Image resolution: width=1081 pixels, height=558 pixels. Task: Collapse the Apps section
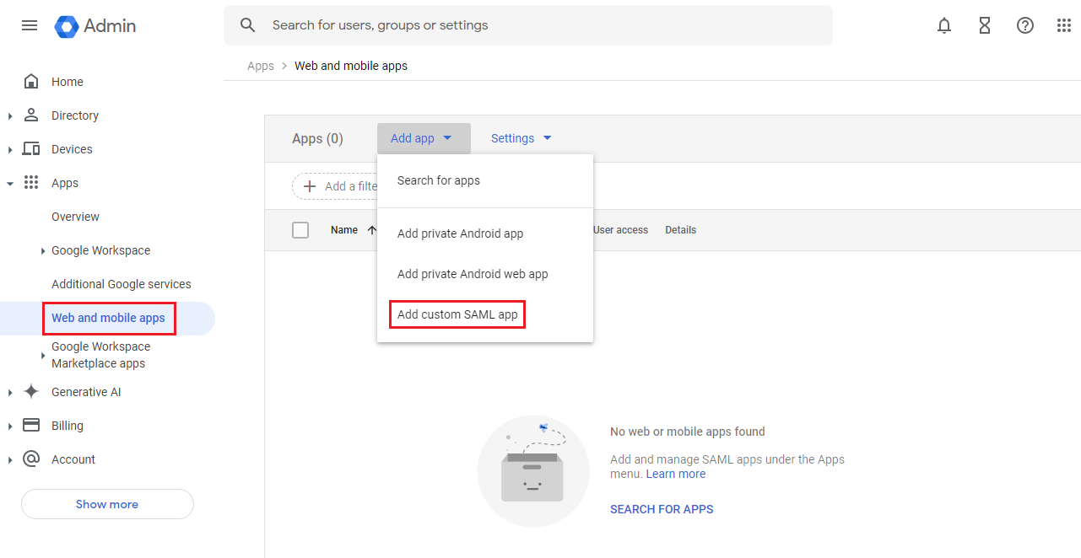click(10, 183)
